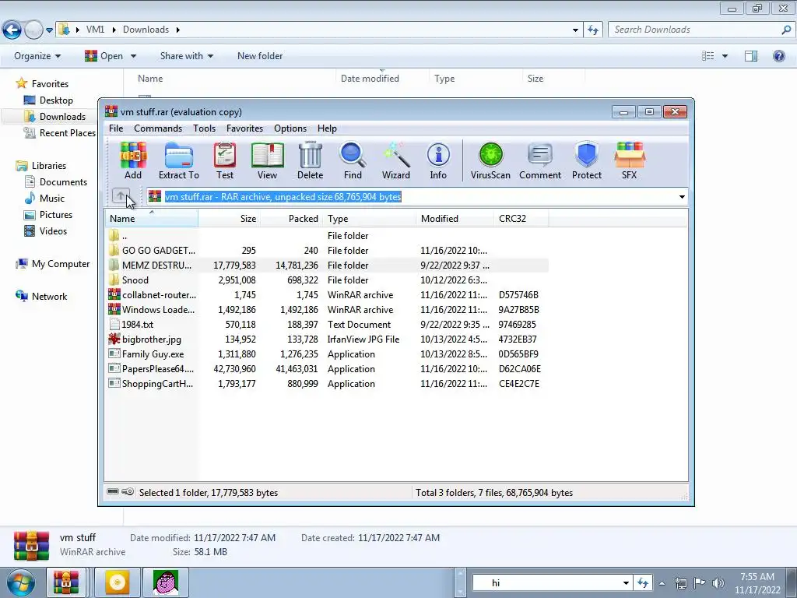The width and height of the screenshot is (797, 598).
Task: Click the Delete trash can icon
Action: pyautogui.click(x=310, y=160)
